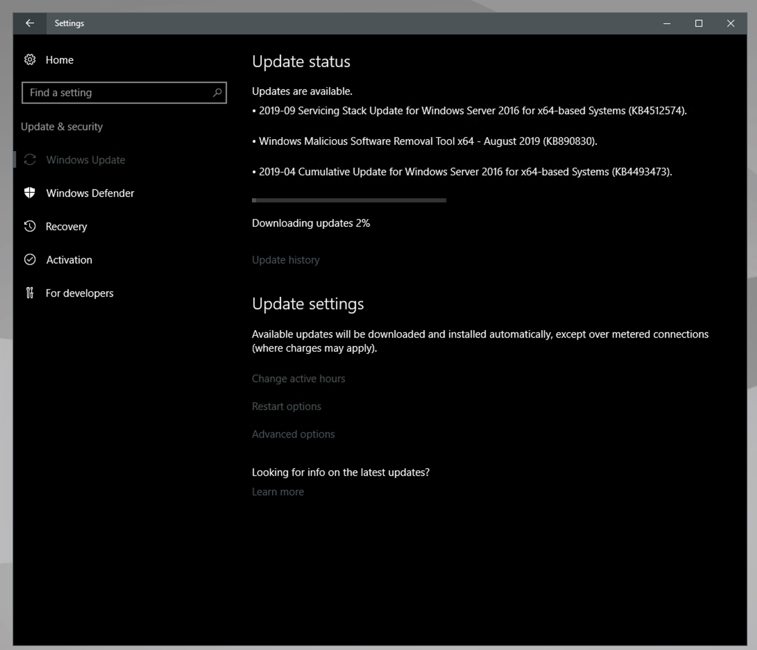Image resolution: width=757 pixels, height=650 pixels.
Task: Click the KB4512574 Servicing Stack Update entry
Action: (469, 111)
